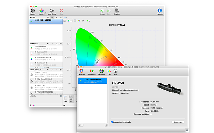Switch to the CIE view tab

71,99
